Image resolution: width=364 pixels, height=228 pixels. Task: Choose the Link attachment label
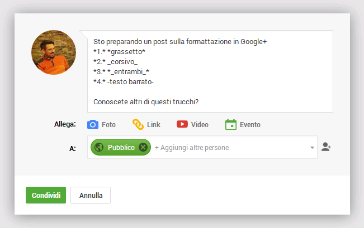154,125
